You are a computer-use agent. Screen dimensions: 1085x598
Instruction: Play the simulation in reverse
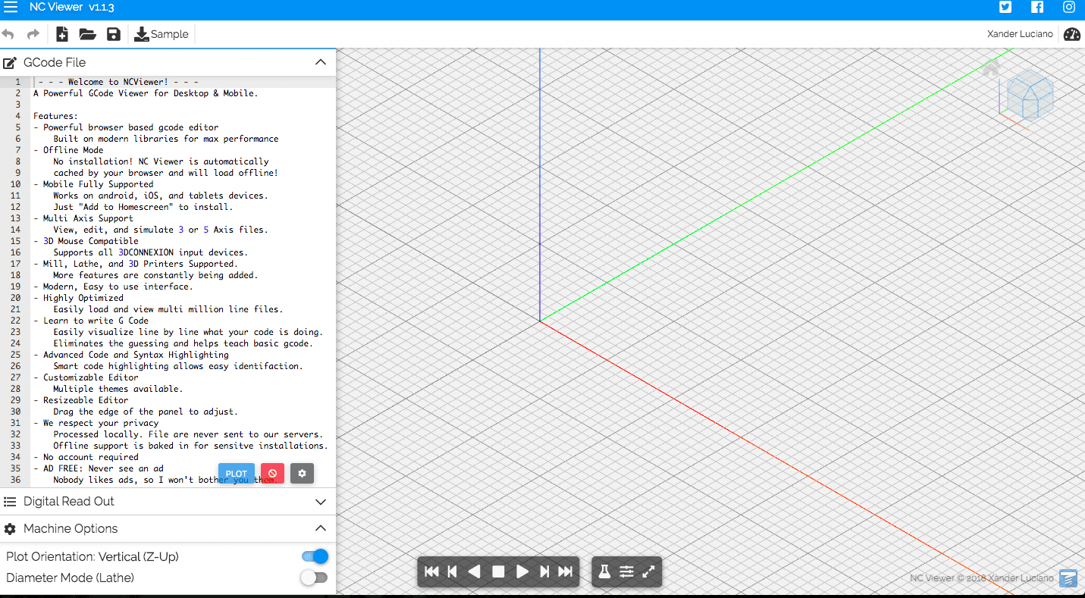click(475, 571)
